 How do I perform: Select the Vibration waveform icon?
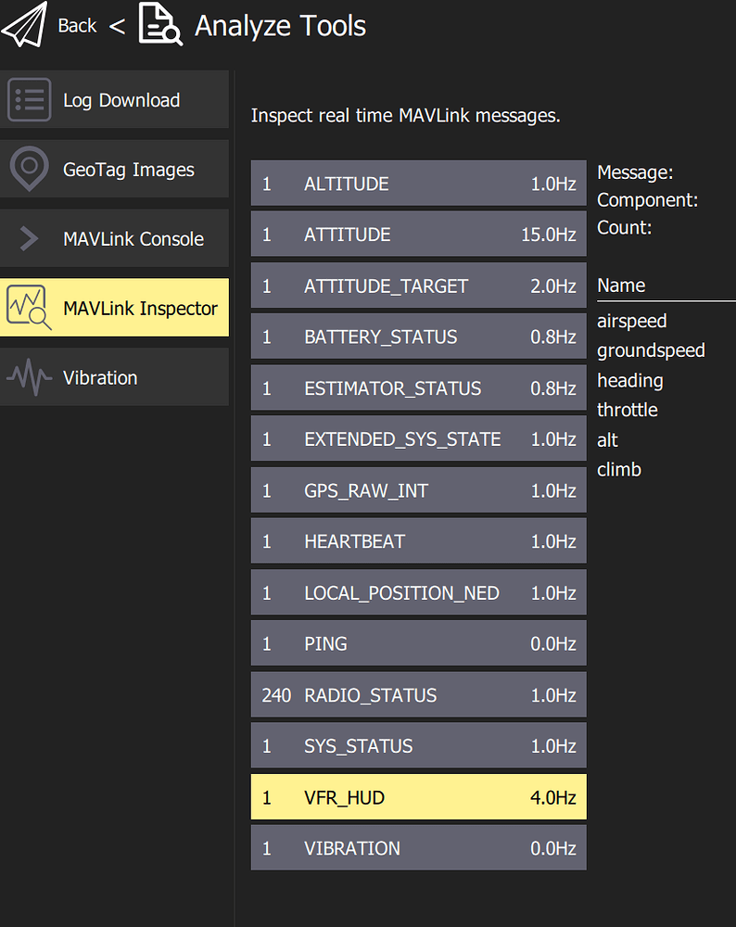click(x=31, y=377)
